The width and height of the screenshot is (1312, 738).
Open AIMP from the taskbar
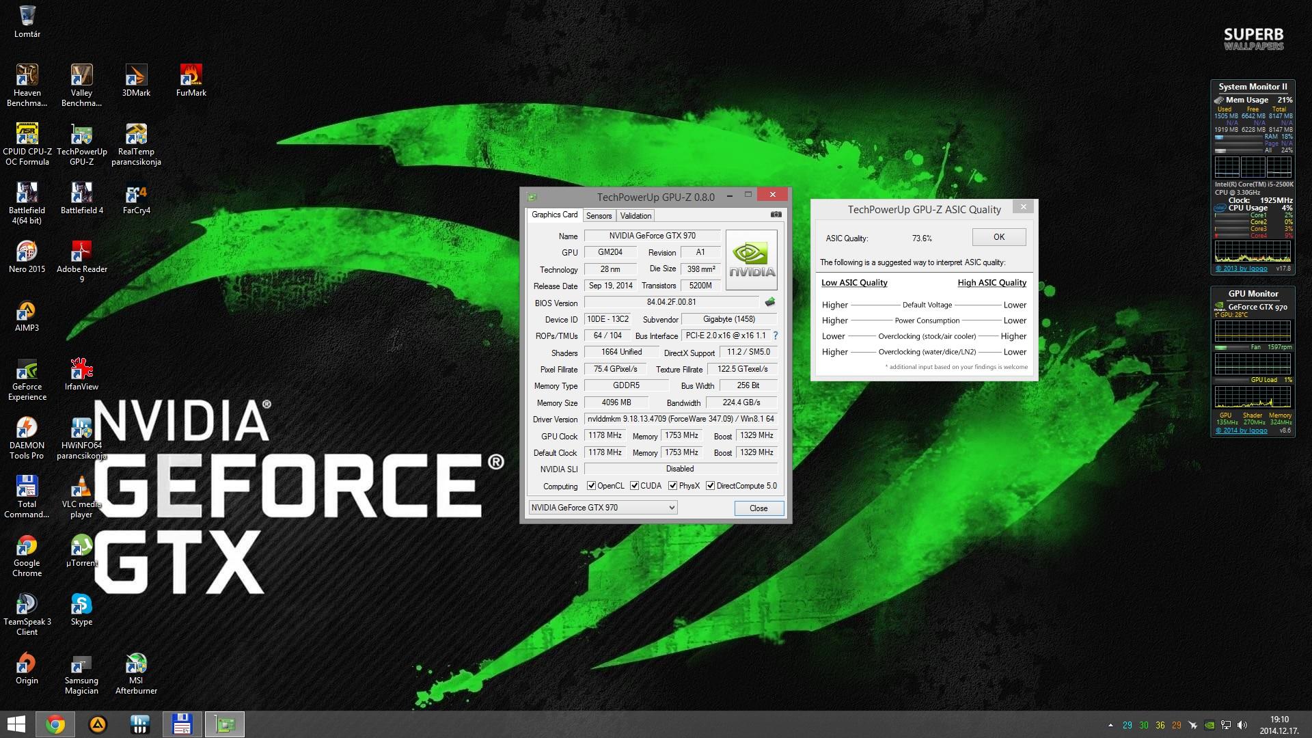click(98, 724)
